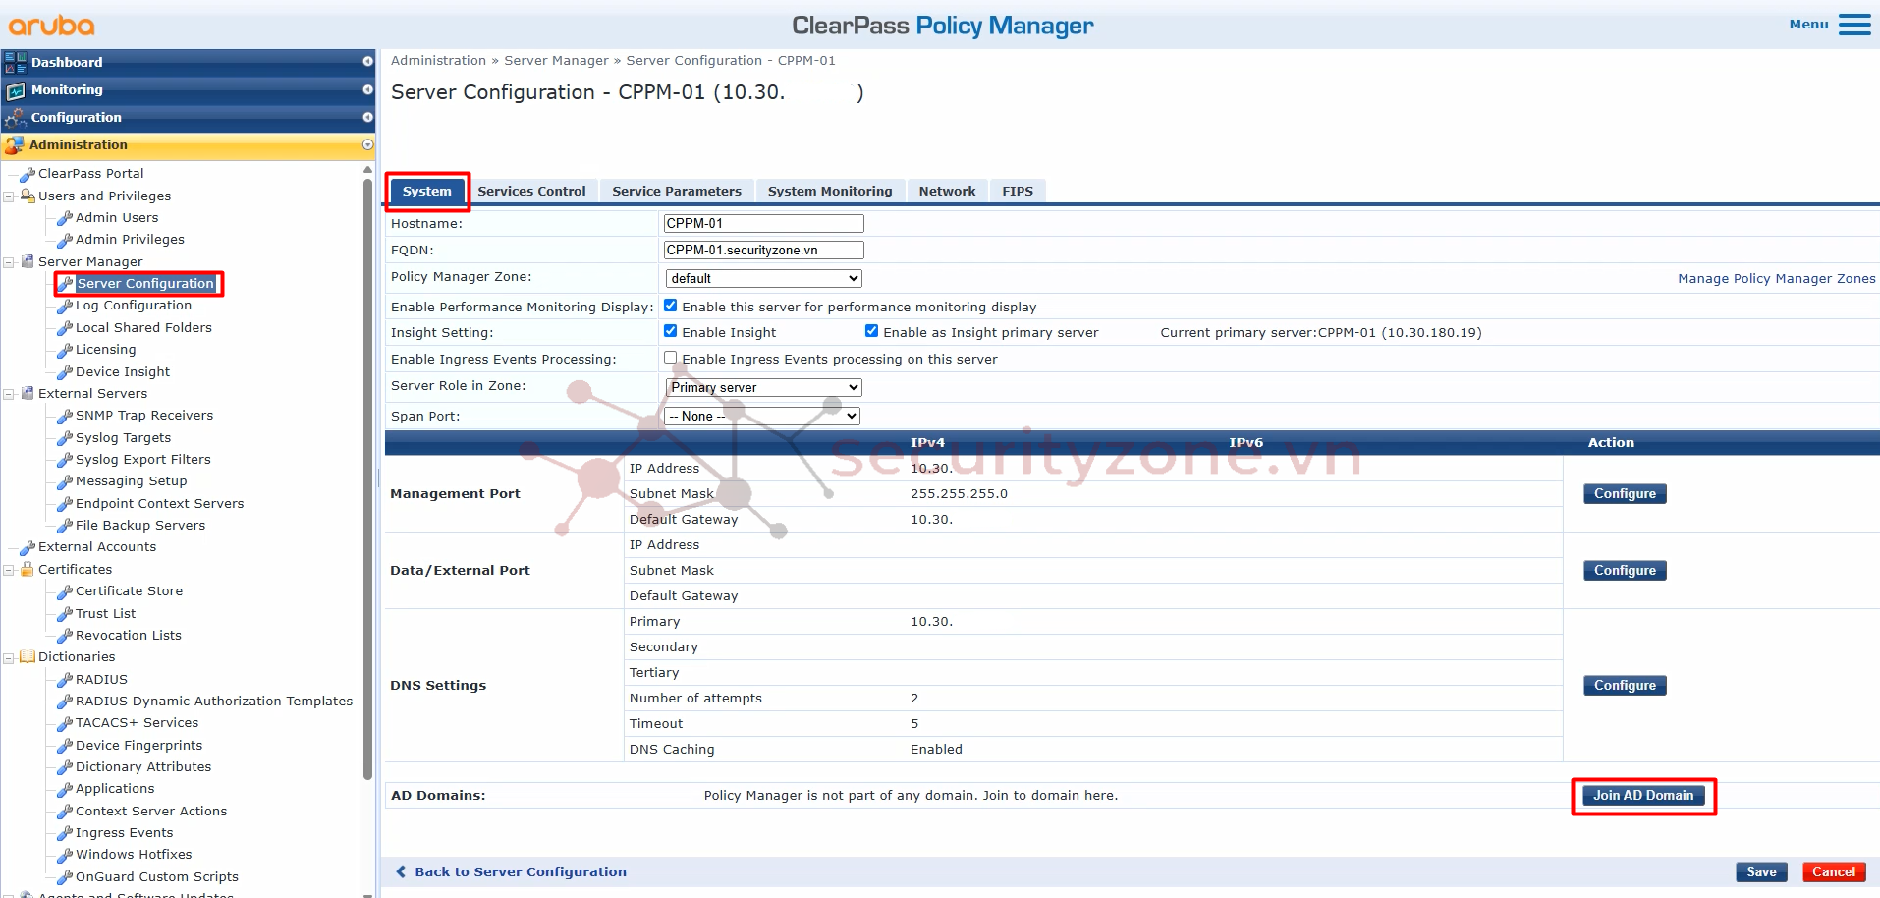The height and width of the screenshot is (898, 1880).
Task: Open the Span Port dropdown
Action: click(762, 417)
